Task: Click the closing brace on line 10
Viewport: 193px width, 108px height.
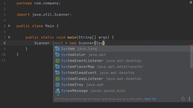Action: click(x=17, y=54)
